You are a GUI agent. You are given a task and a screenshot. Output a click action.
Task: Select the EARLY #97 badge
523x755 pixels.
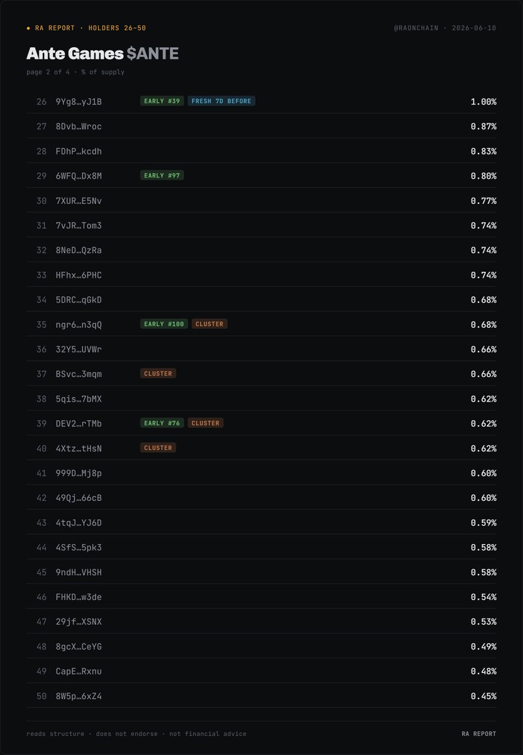162,176
